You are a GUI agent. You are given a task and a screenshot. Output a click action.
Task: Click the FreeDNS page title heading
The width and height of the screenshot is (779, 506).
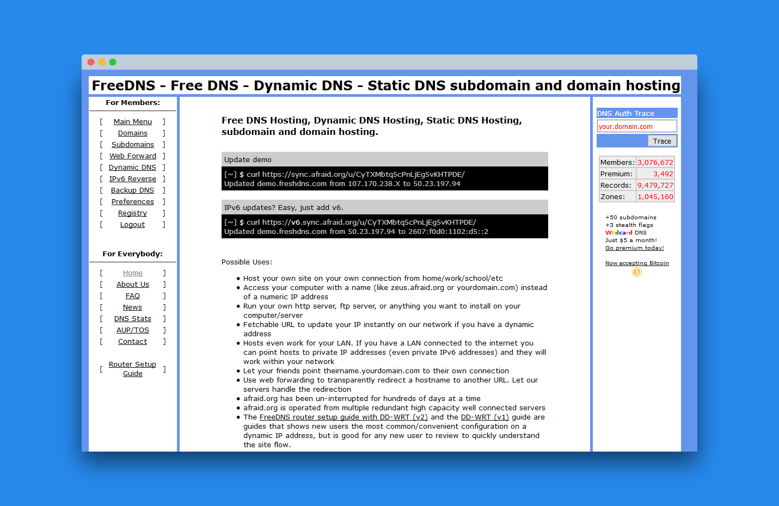click(385, 85)
